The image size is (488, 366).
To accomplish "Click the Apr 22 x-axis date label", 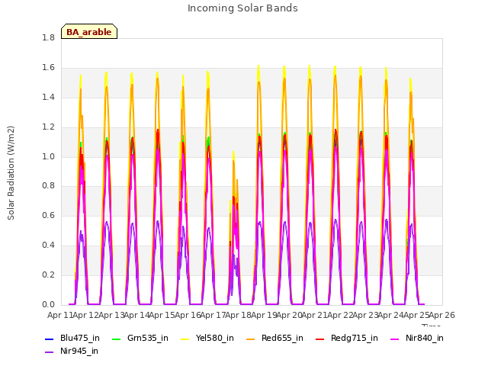I will 340,315.
